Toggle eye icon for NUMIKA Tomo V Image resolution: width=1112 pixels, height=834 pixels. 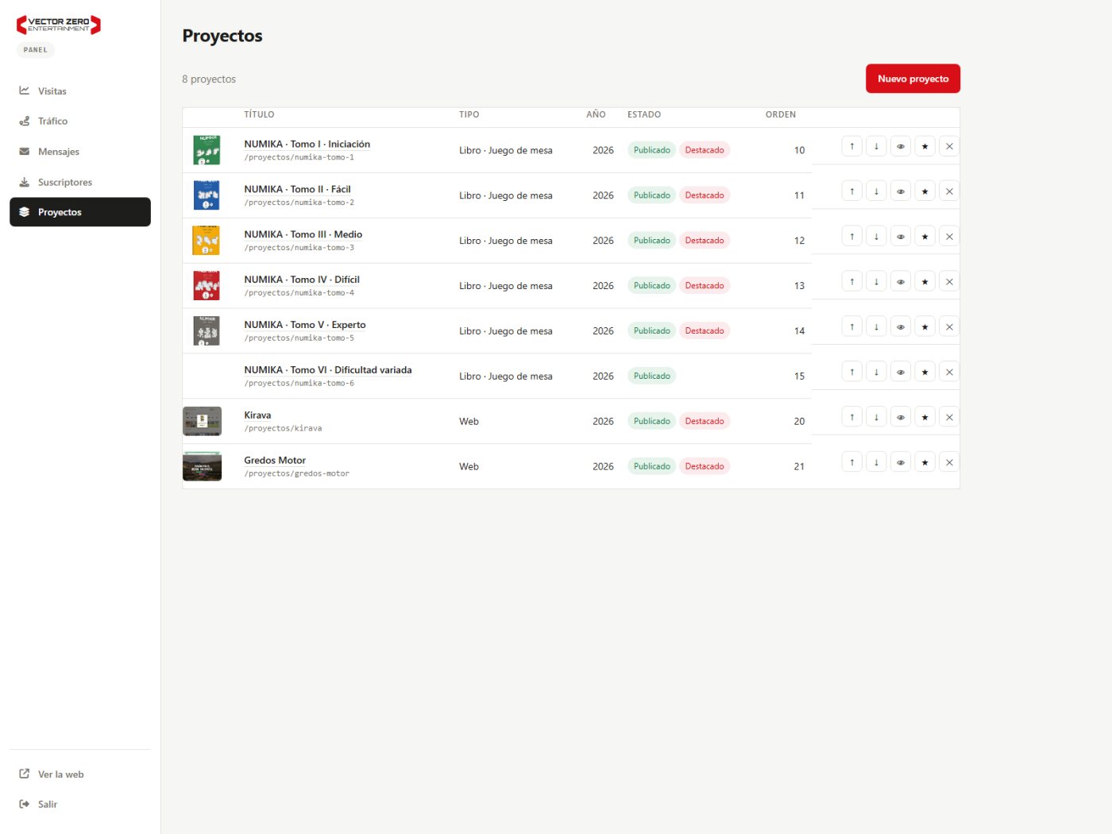coord(901,327)
